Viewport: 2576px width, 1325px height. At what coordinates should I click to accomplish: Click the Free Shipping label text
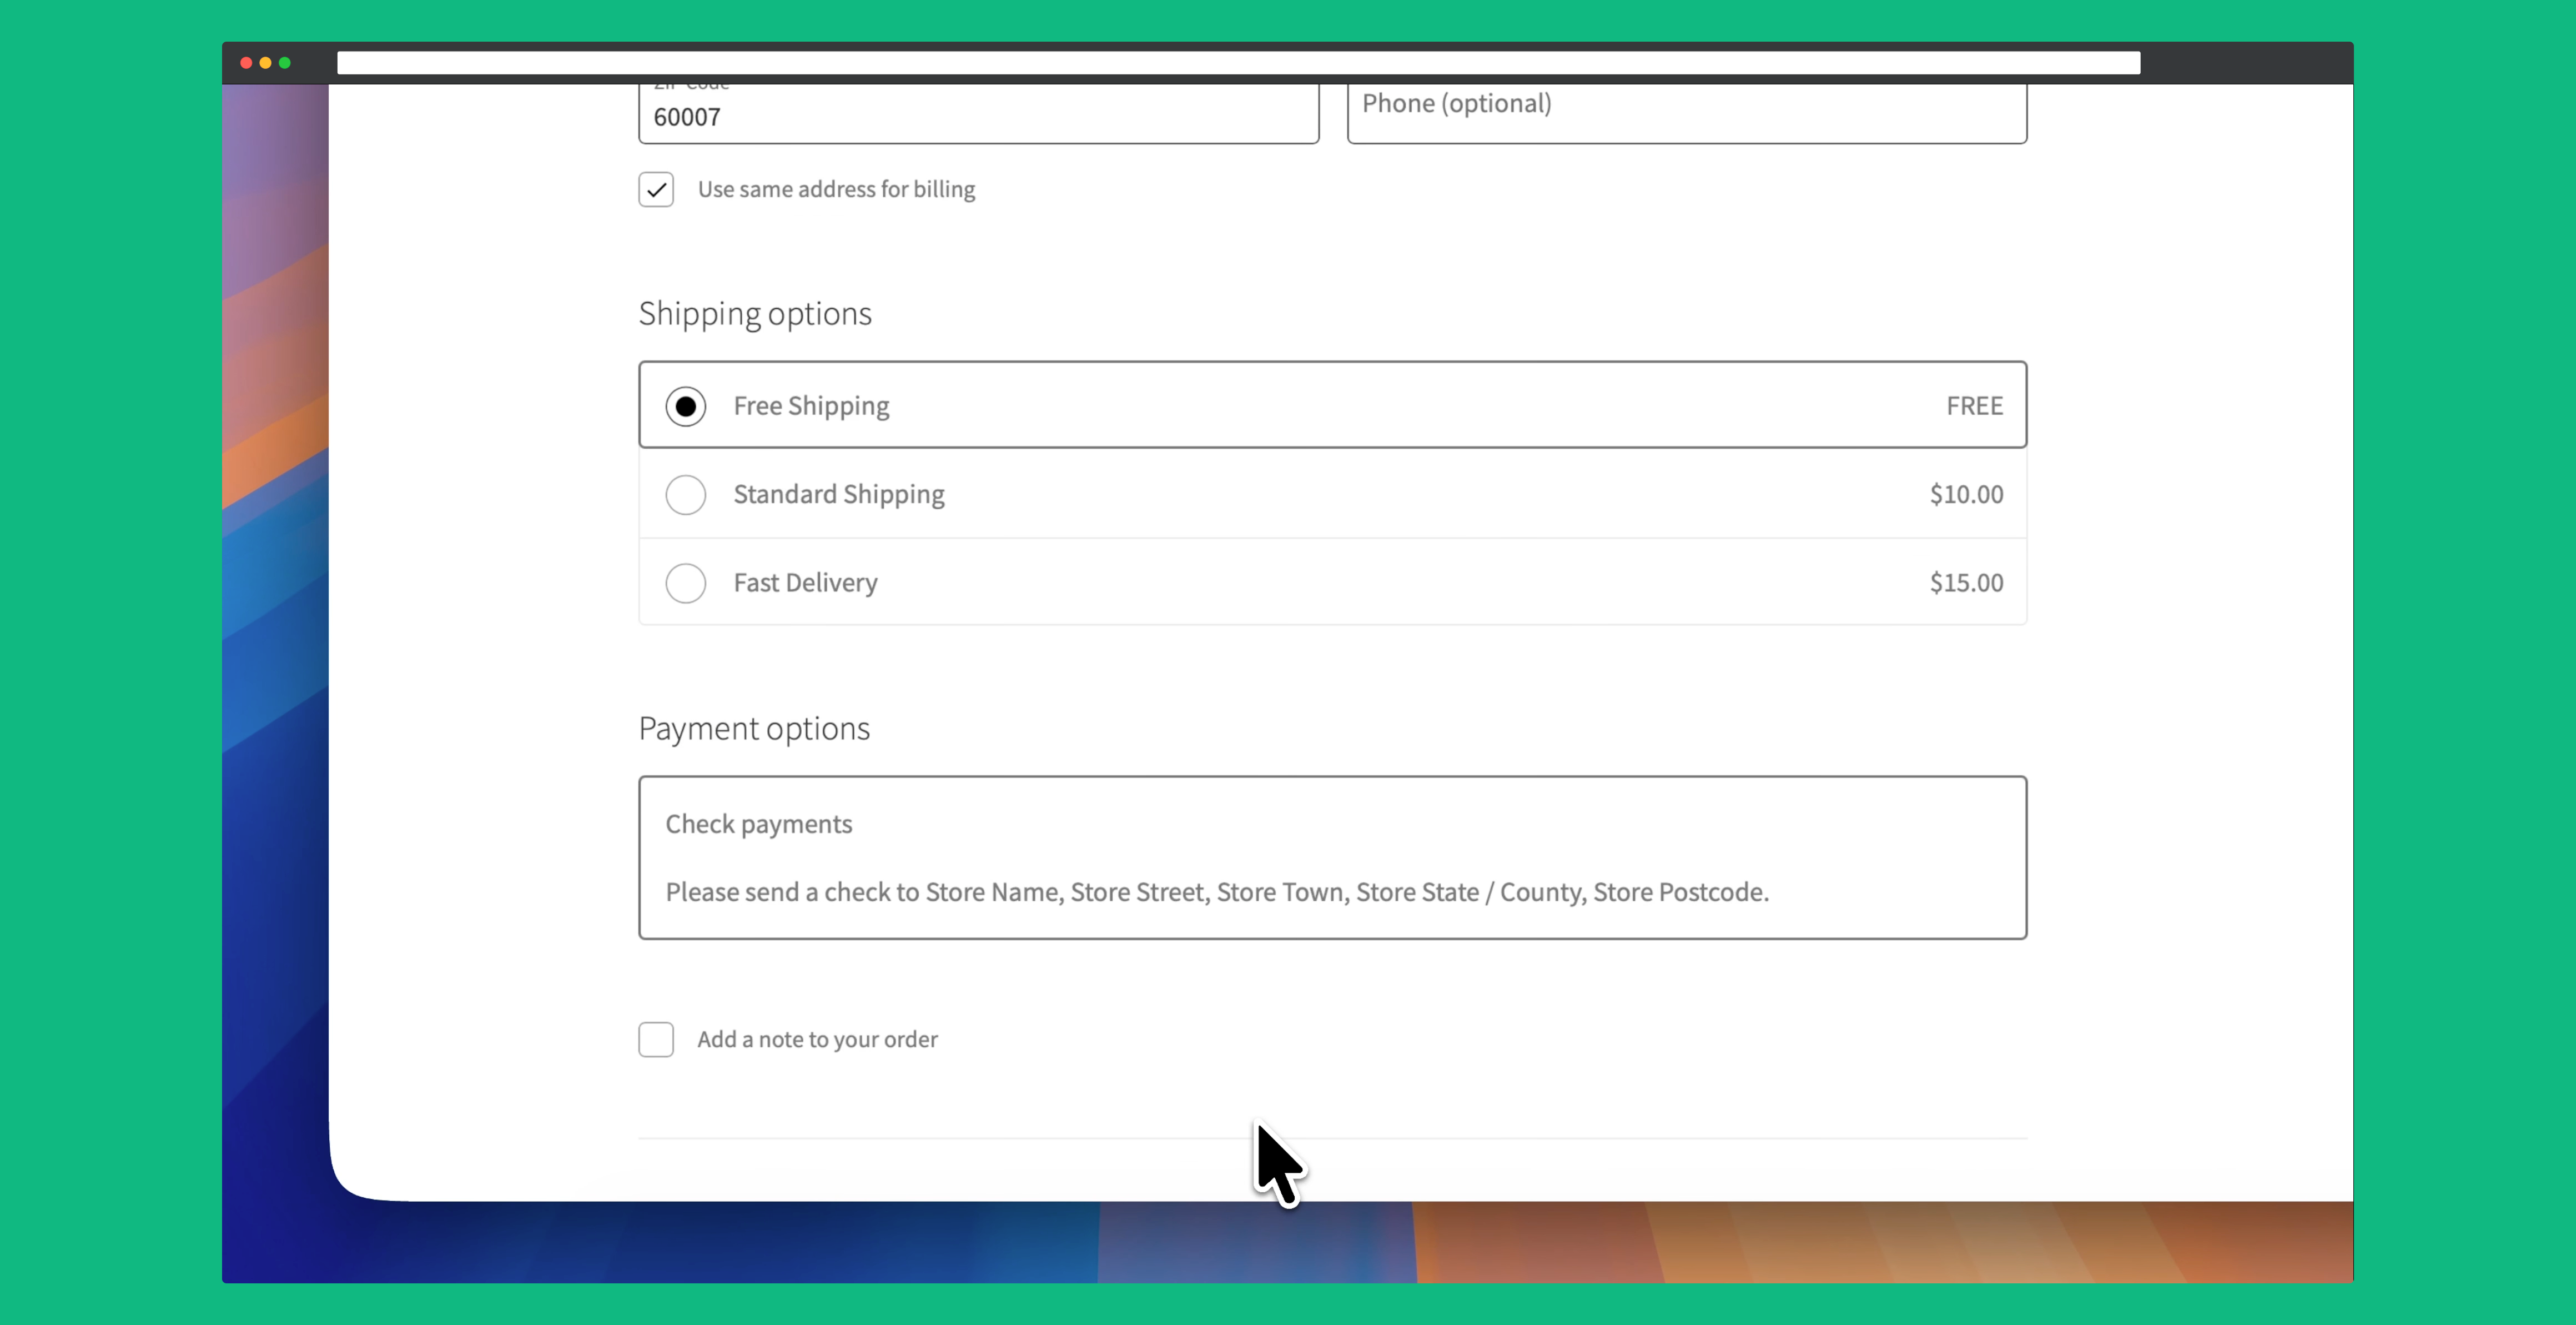click(x=811, y=406)
